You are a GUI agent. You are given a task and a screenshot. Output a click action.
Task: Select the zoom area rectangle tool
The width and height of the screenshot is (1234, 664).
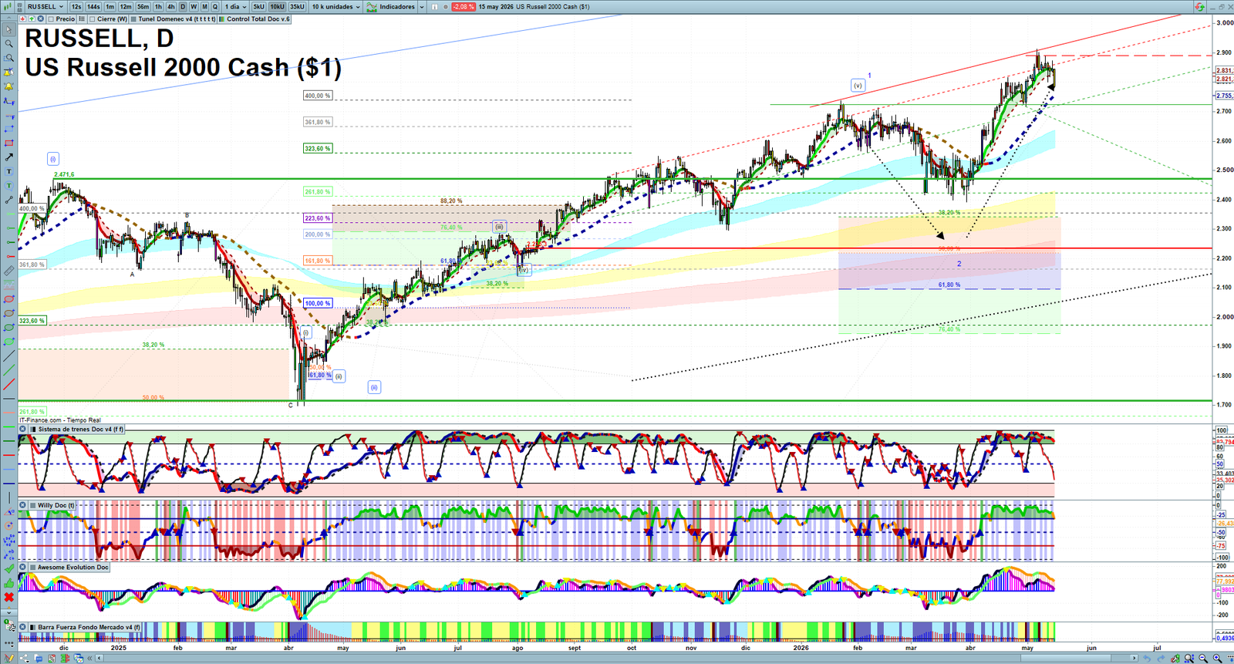[x=8, y=58]
